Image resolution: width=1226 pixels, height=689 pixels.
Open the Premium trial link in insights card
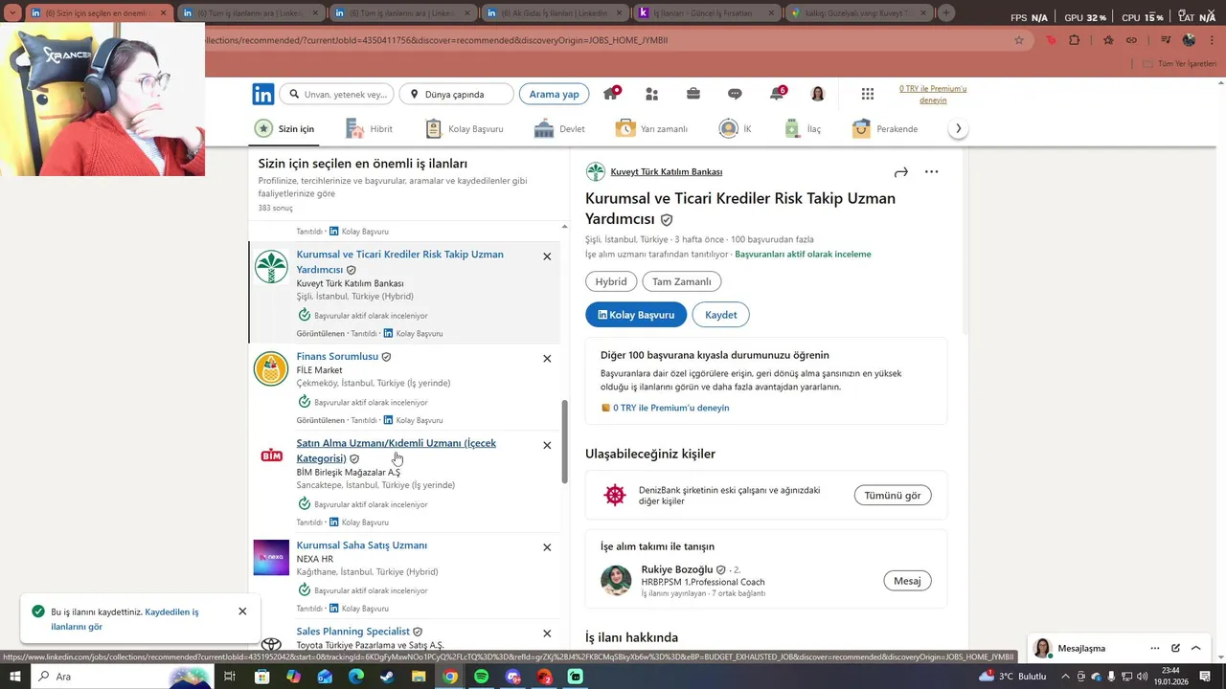click(670, 408)
